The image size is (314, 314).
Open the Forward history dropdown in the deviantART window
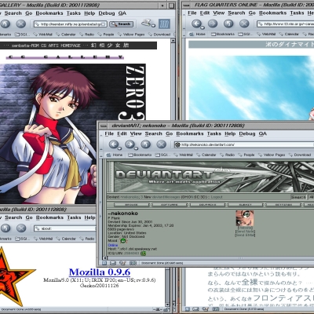(136, 148)
